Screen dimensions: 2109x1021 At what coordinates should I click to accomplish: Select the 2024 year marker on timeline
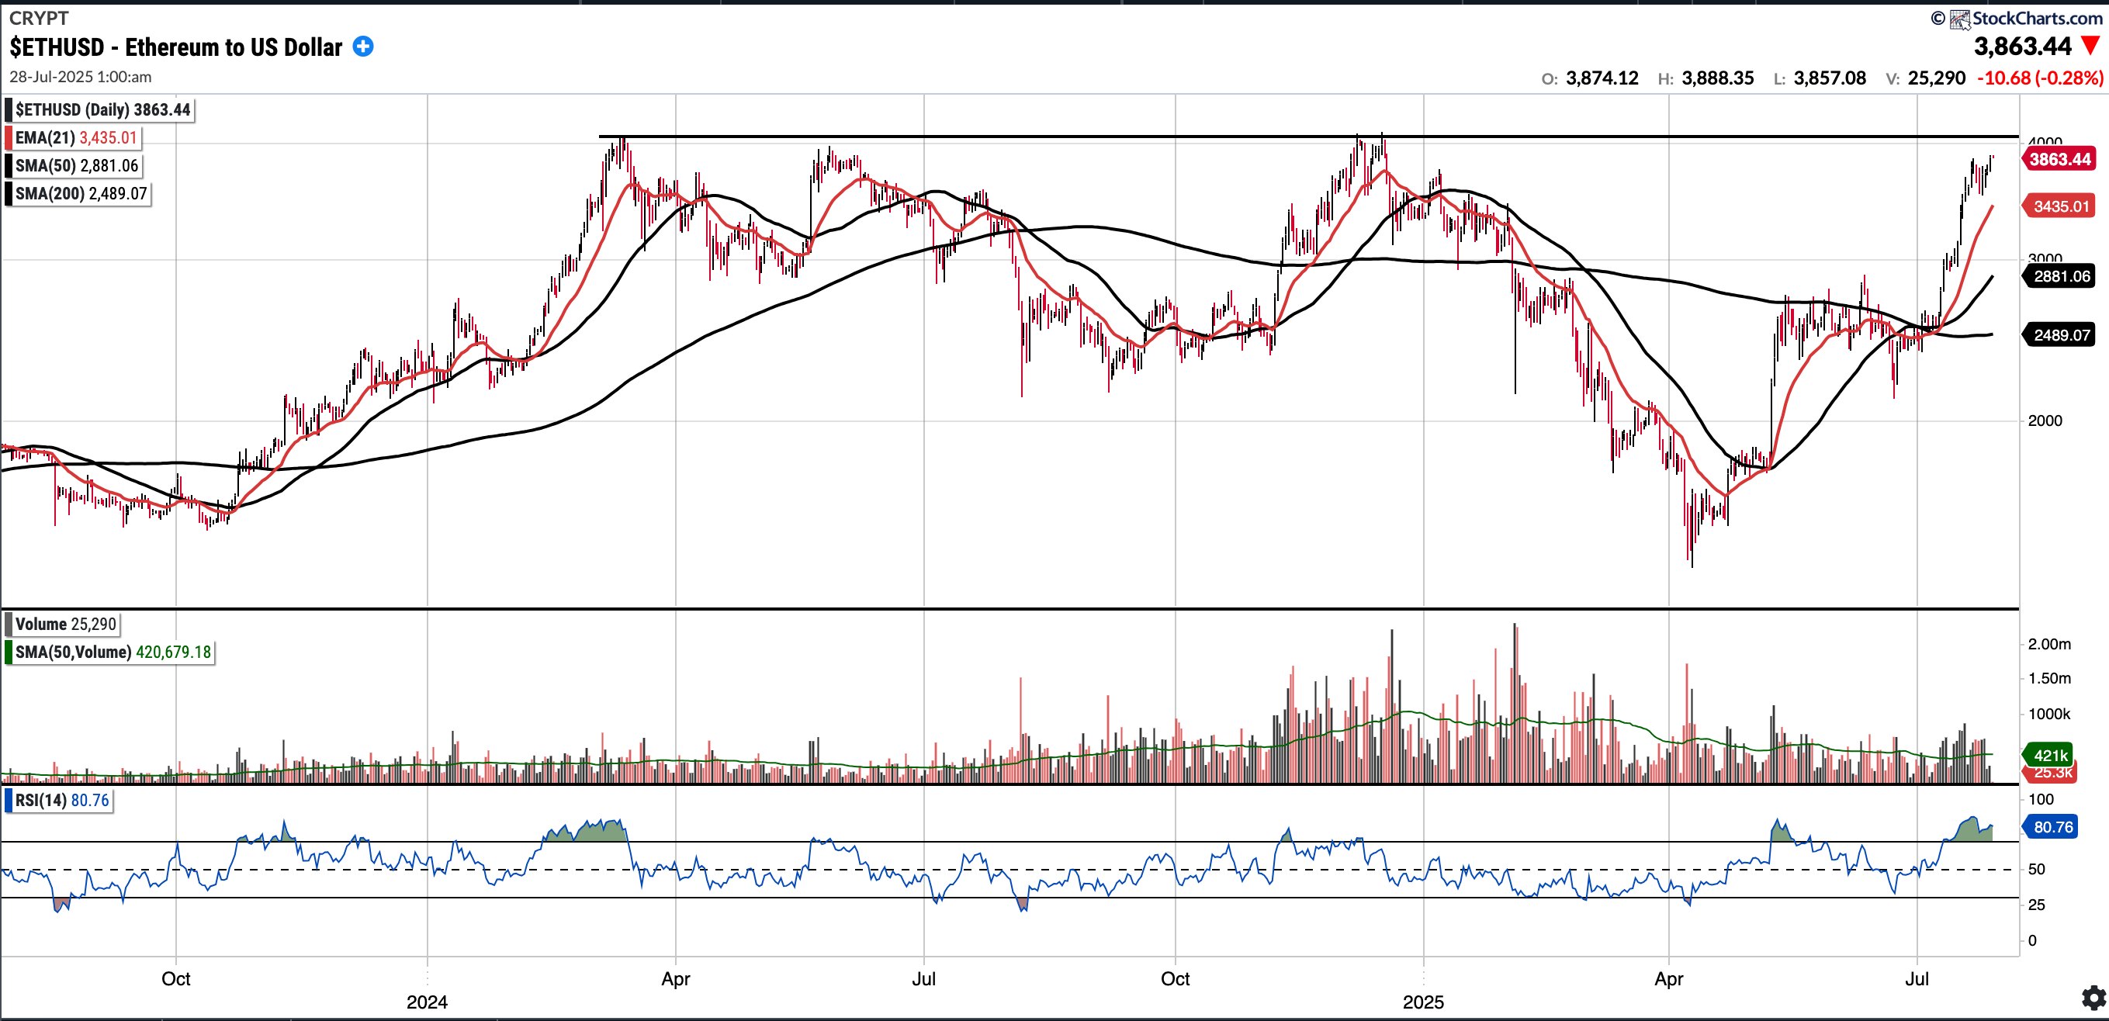[x=427, y=1002]
